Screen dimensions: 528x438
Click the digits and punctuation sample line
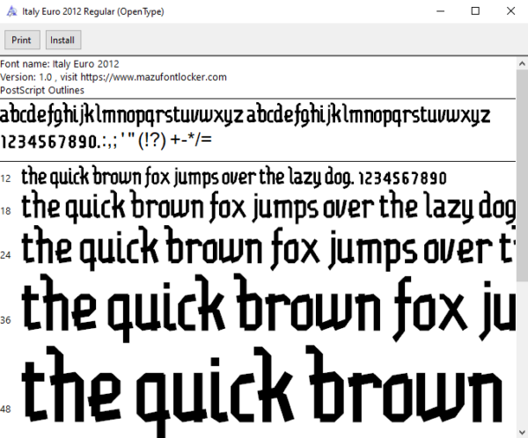click(x=106, y=140)
